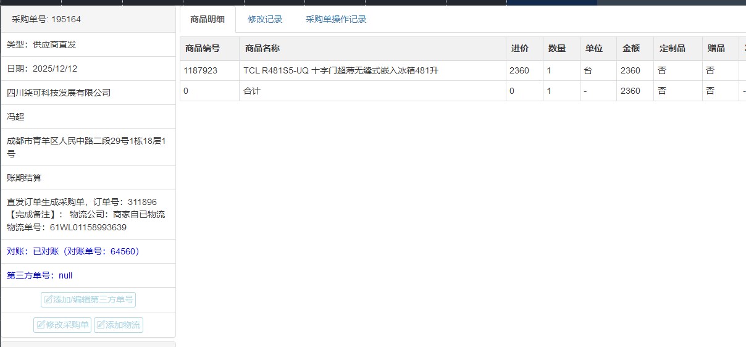
Task: Click the 商品编号 column header
Action: pyautogui.click(x=202, y=49)
